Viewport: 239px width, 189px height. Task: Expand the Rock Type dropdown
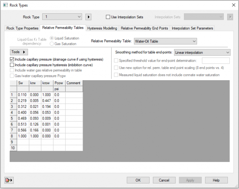(78, 17)
